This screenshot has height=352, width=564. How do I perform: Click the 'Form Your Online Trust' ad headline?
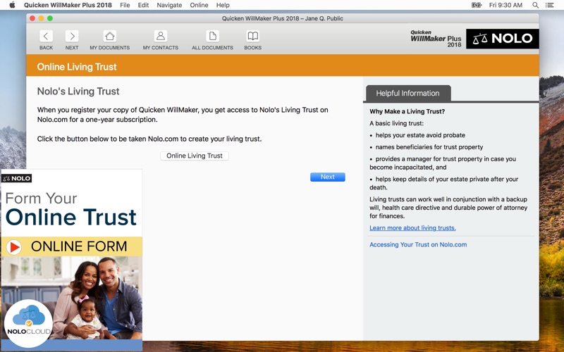71,209
